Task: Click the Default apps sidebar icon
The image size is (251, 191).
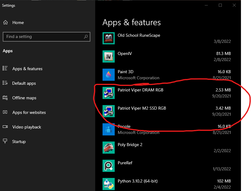Action: pyautogui.click(x=5, y=83)
